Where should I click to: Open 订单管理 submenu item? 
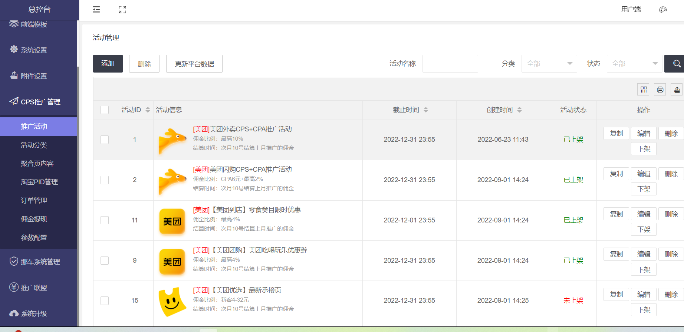tap(39, 201)
